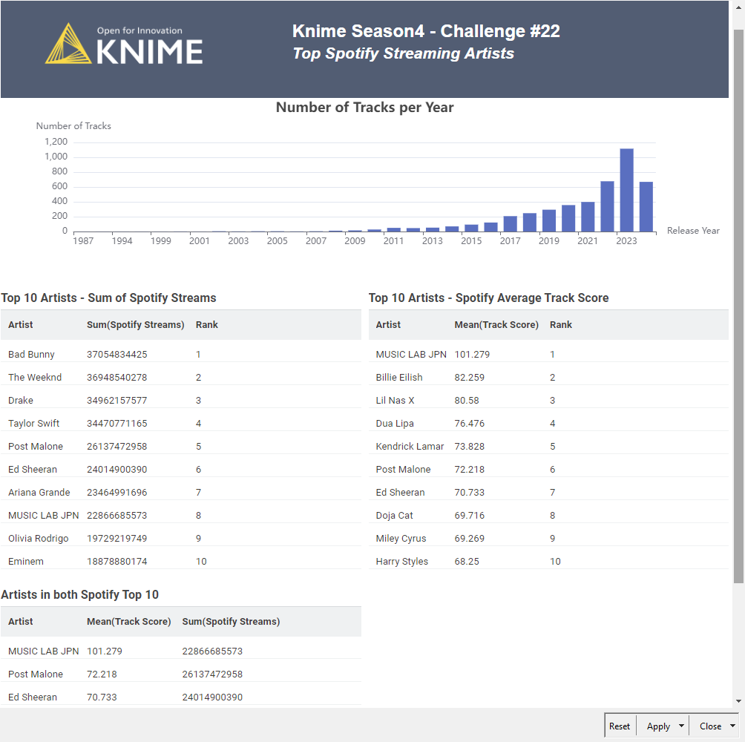This screenshot has width=745, height=742.
Task: Select the 2023 bar in the chart
Action: (x=627, y=191)
